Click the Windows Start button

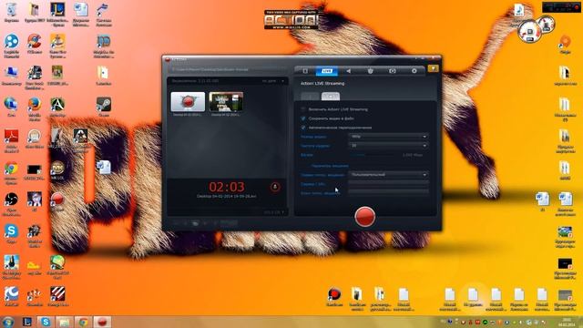tap(8, 322)
